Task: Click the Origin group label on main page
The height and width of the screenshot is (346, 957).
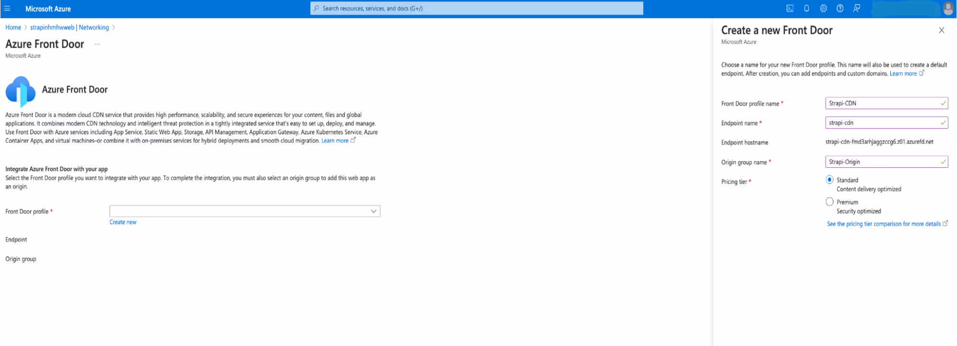Action: click(21, 259)
